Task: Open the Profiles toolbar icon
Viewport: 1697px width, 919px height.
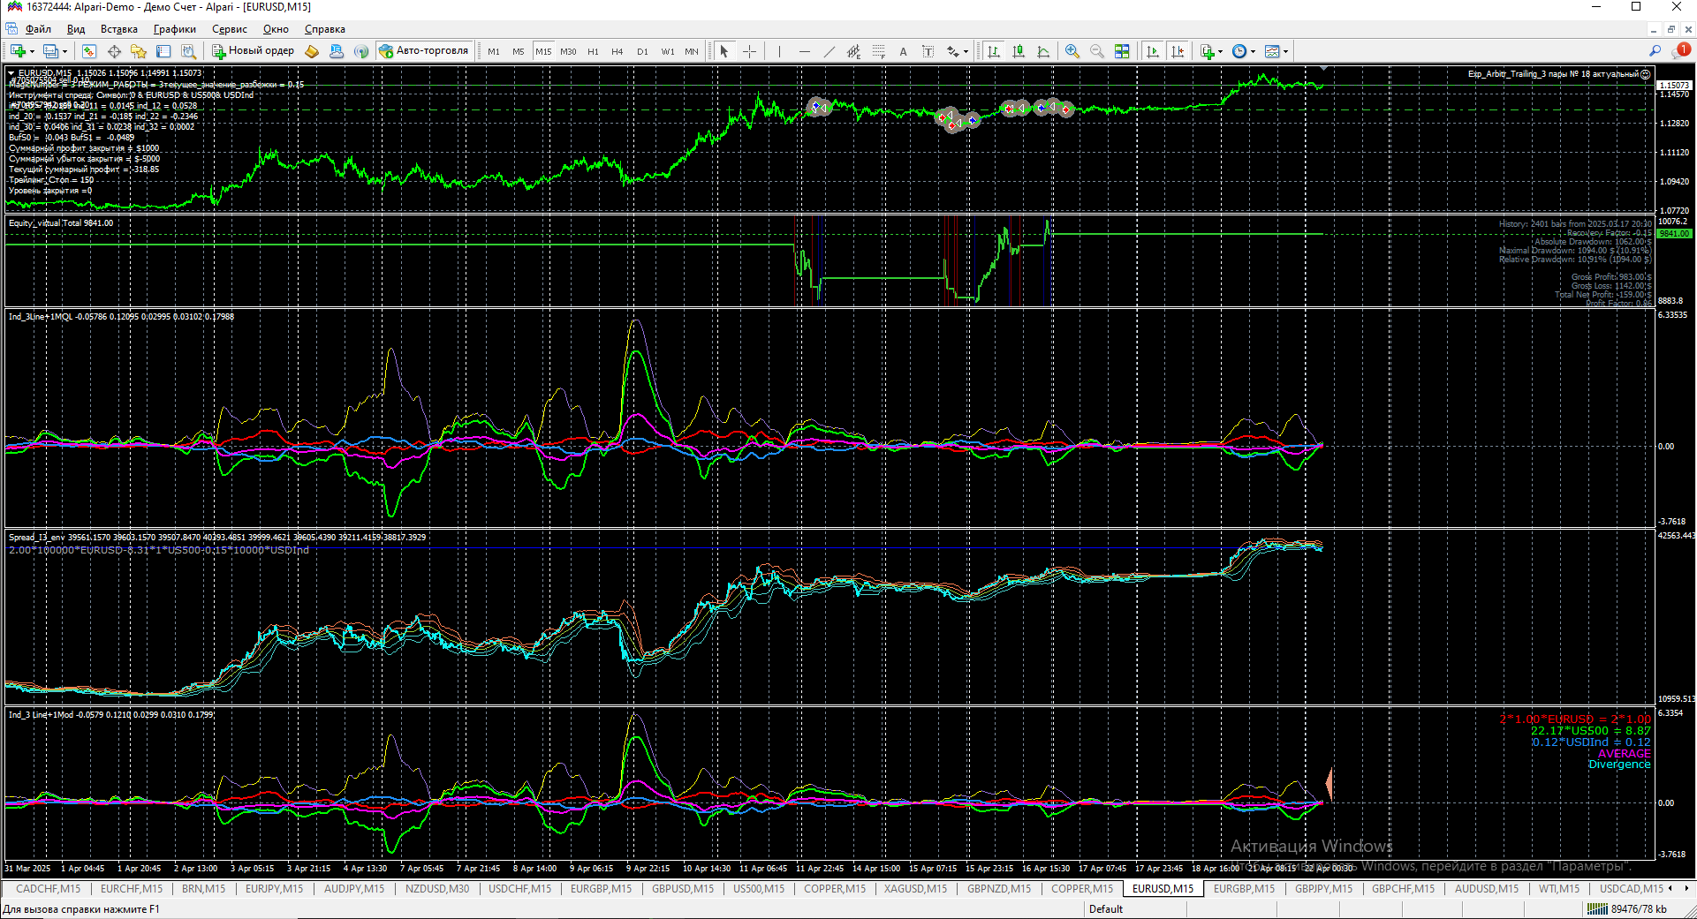Action: tap(50, 51)
